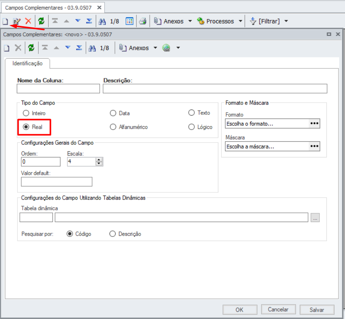Open the grid view icon in main toolbar
Image resolution: width=345 pixels, height=319 pixels.
tap(129, 21)
